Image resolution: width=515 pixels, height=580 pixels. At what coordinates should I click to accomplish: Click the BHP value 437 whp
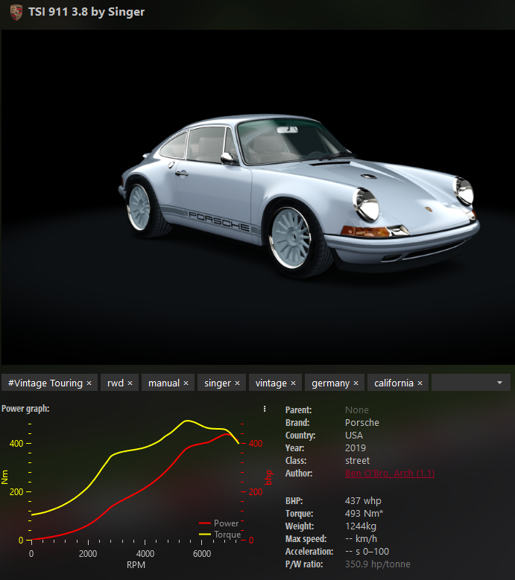point(363,501)
